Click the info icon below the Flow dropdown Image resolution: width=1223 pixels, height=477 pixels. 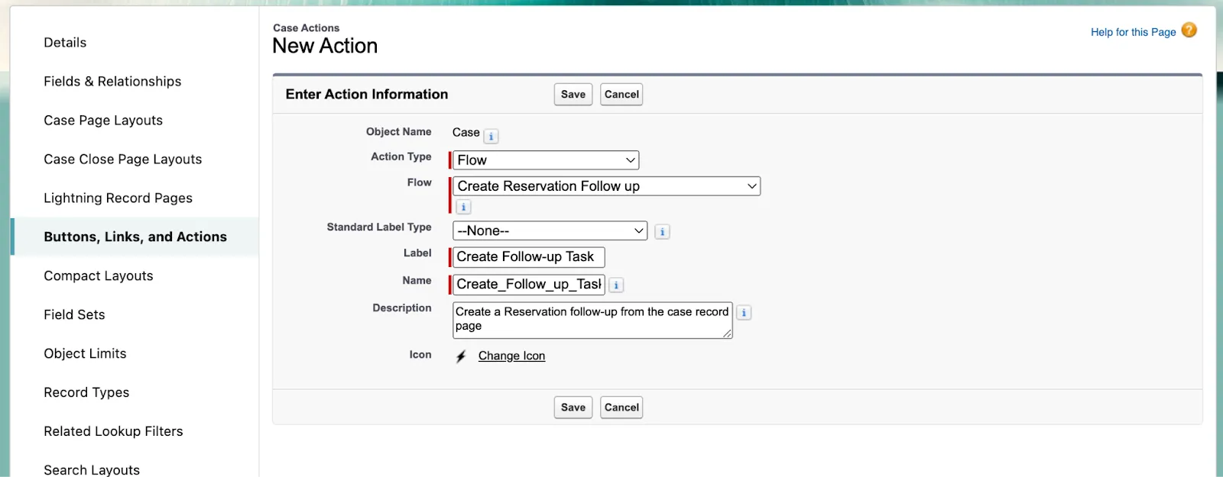(463, 207)
